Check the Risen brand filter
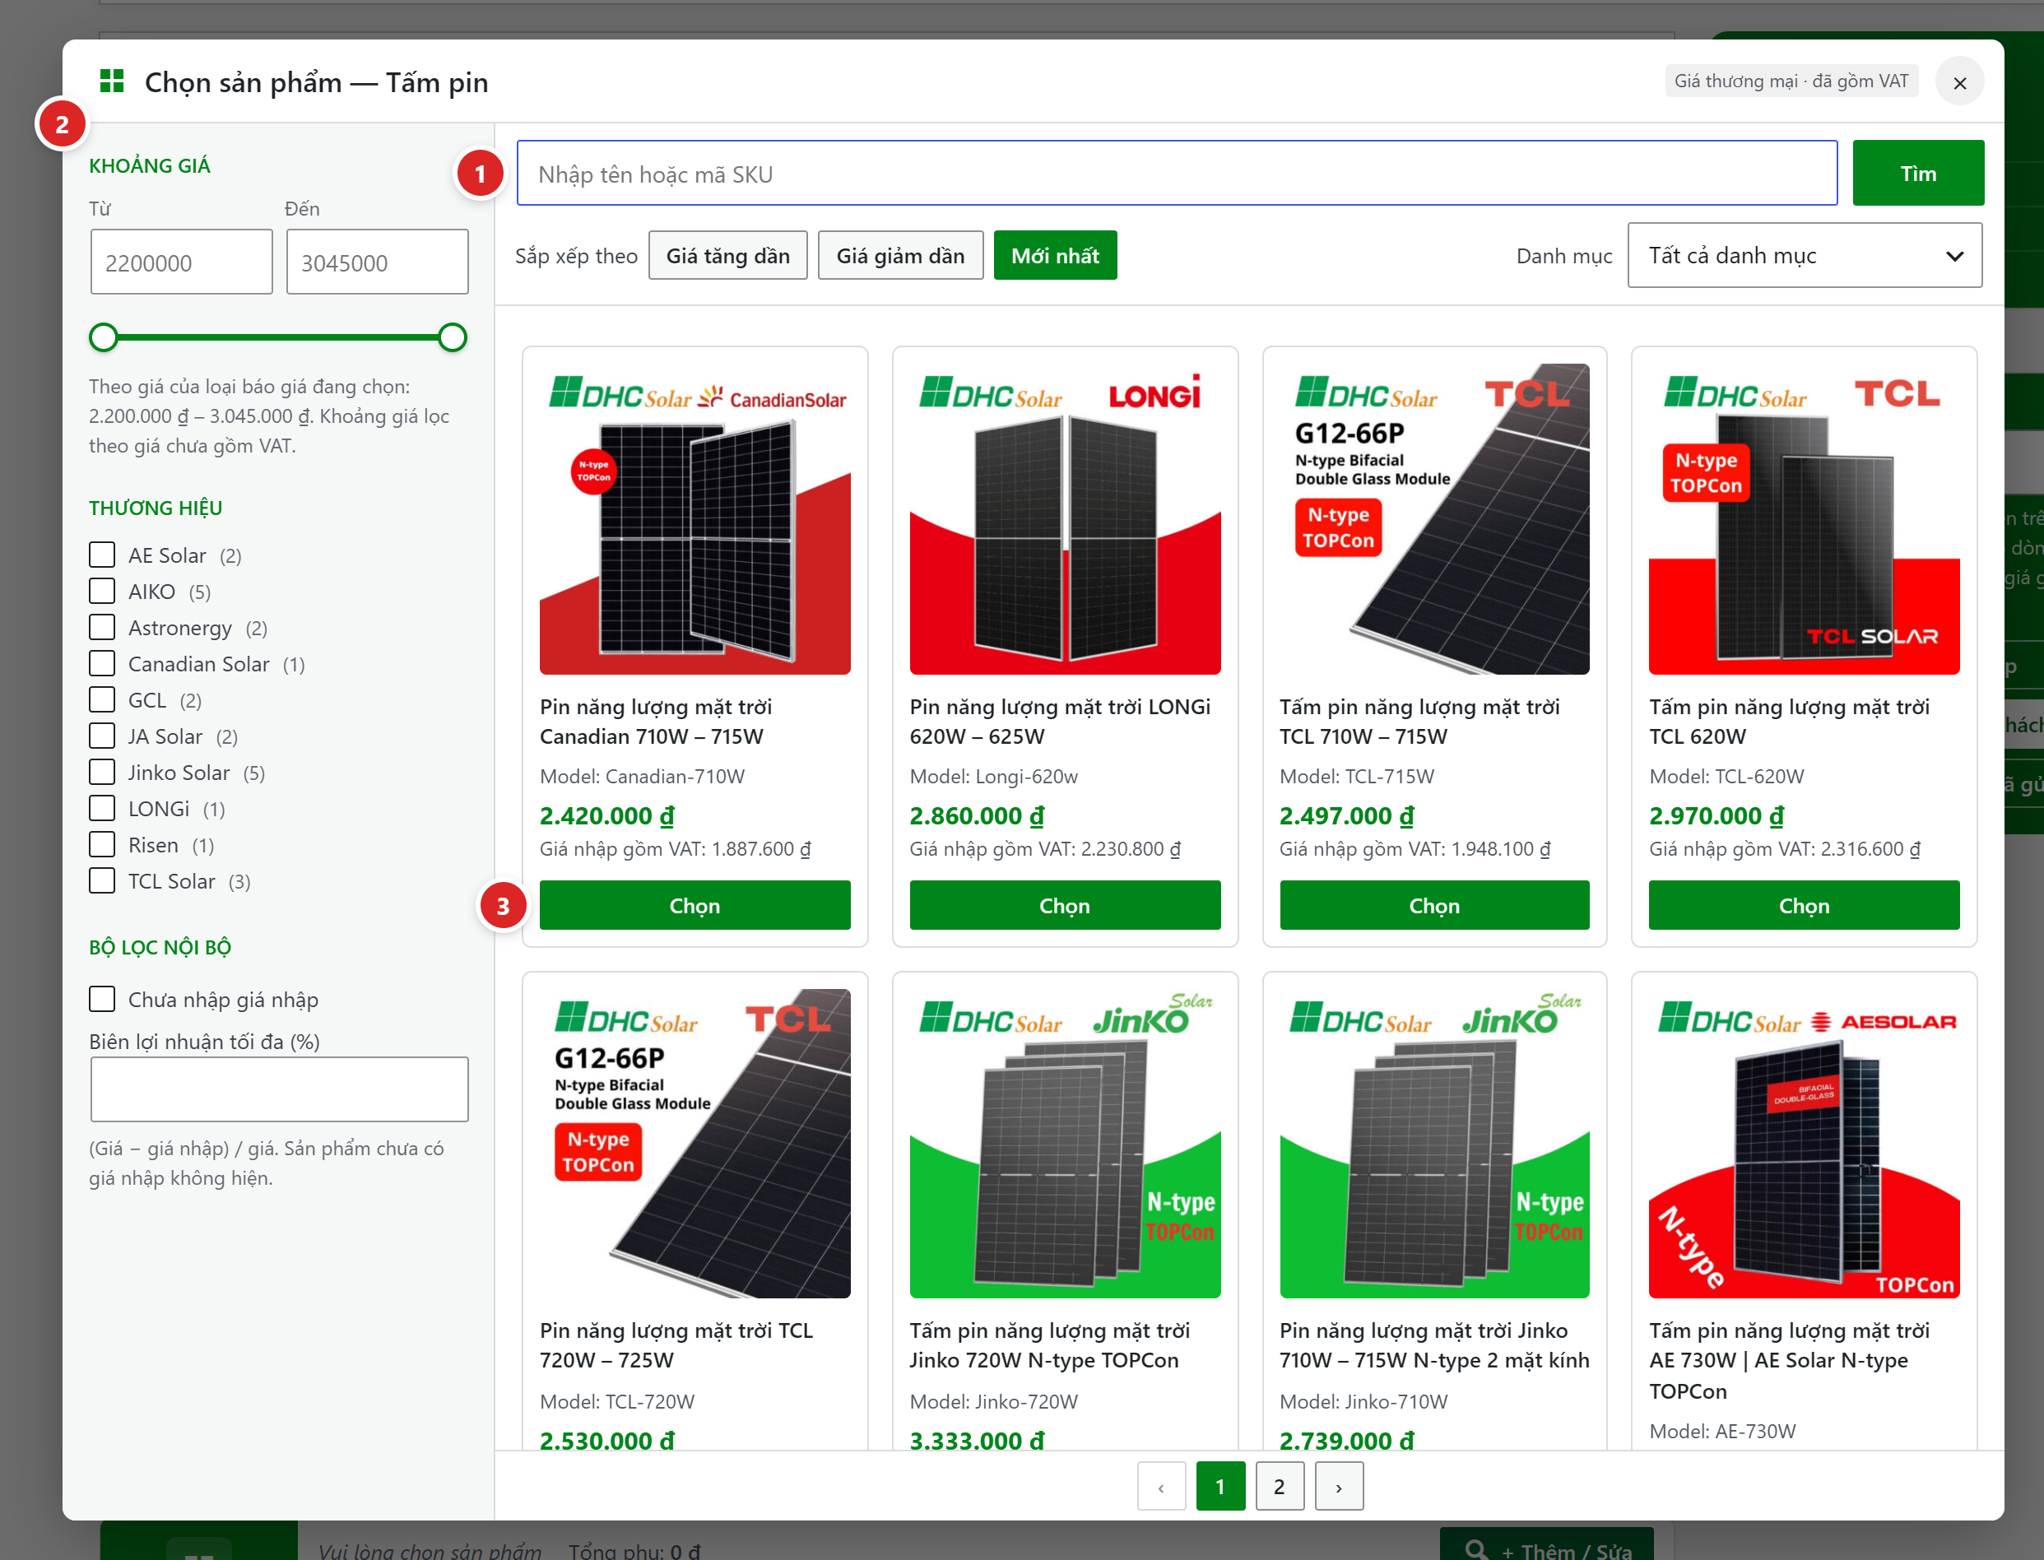The width and height of the screenshot is (2044, 1560). coord(102,845)
